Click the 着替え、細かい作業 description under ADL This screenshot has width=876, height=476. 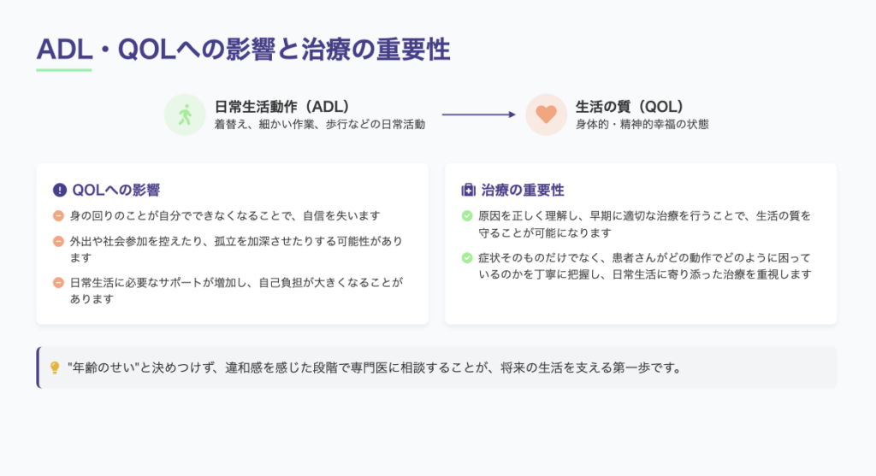click(319, 124)
